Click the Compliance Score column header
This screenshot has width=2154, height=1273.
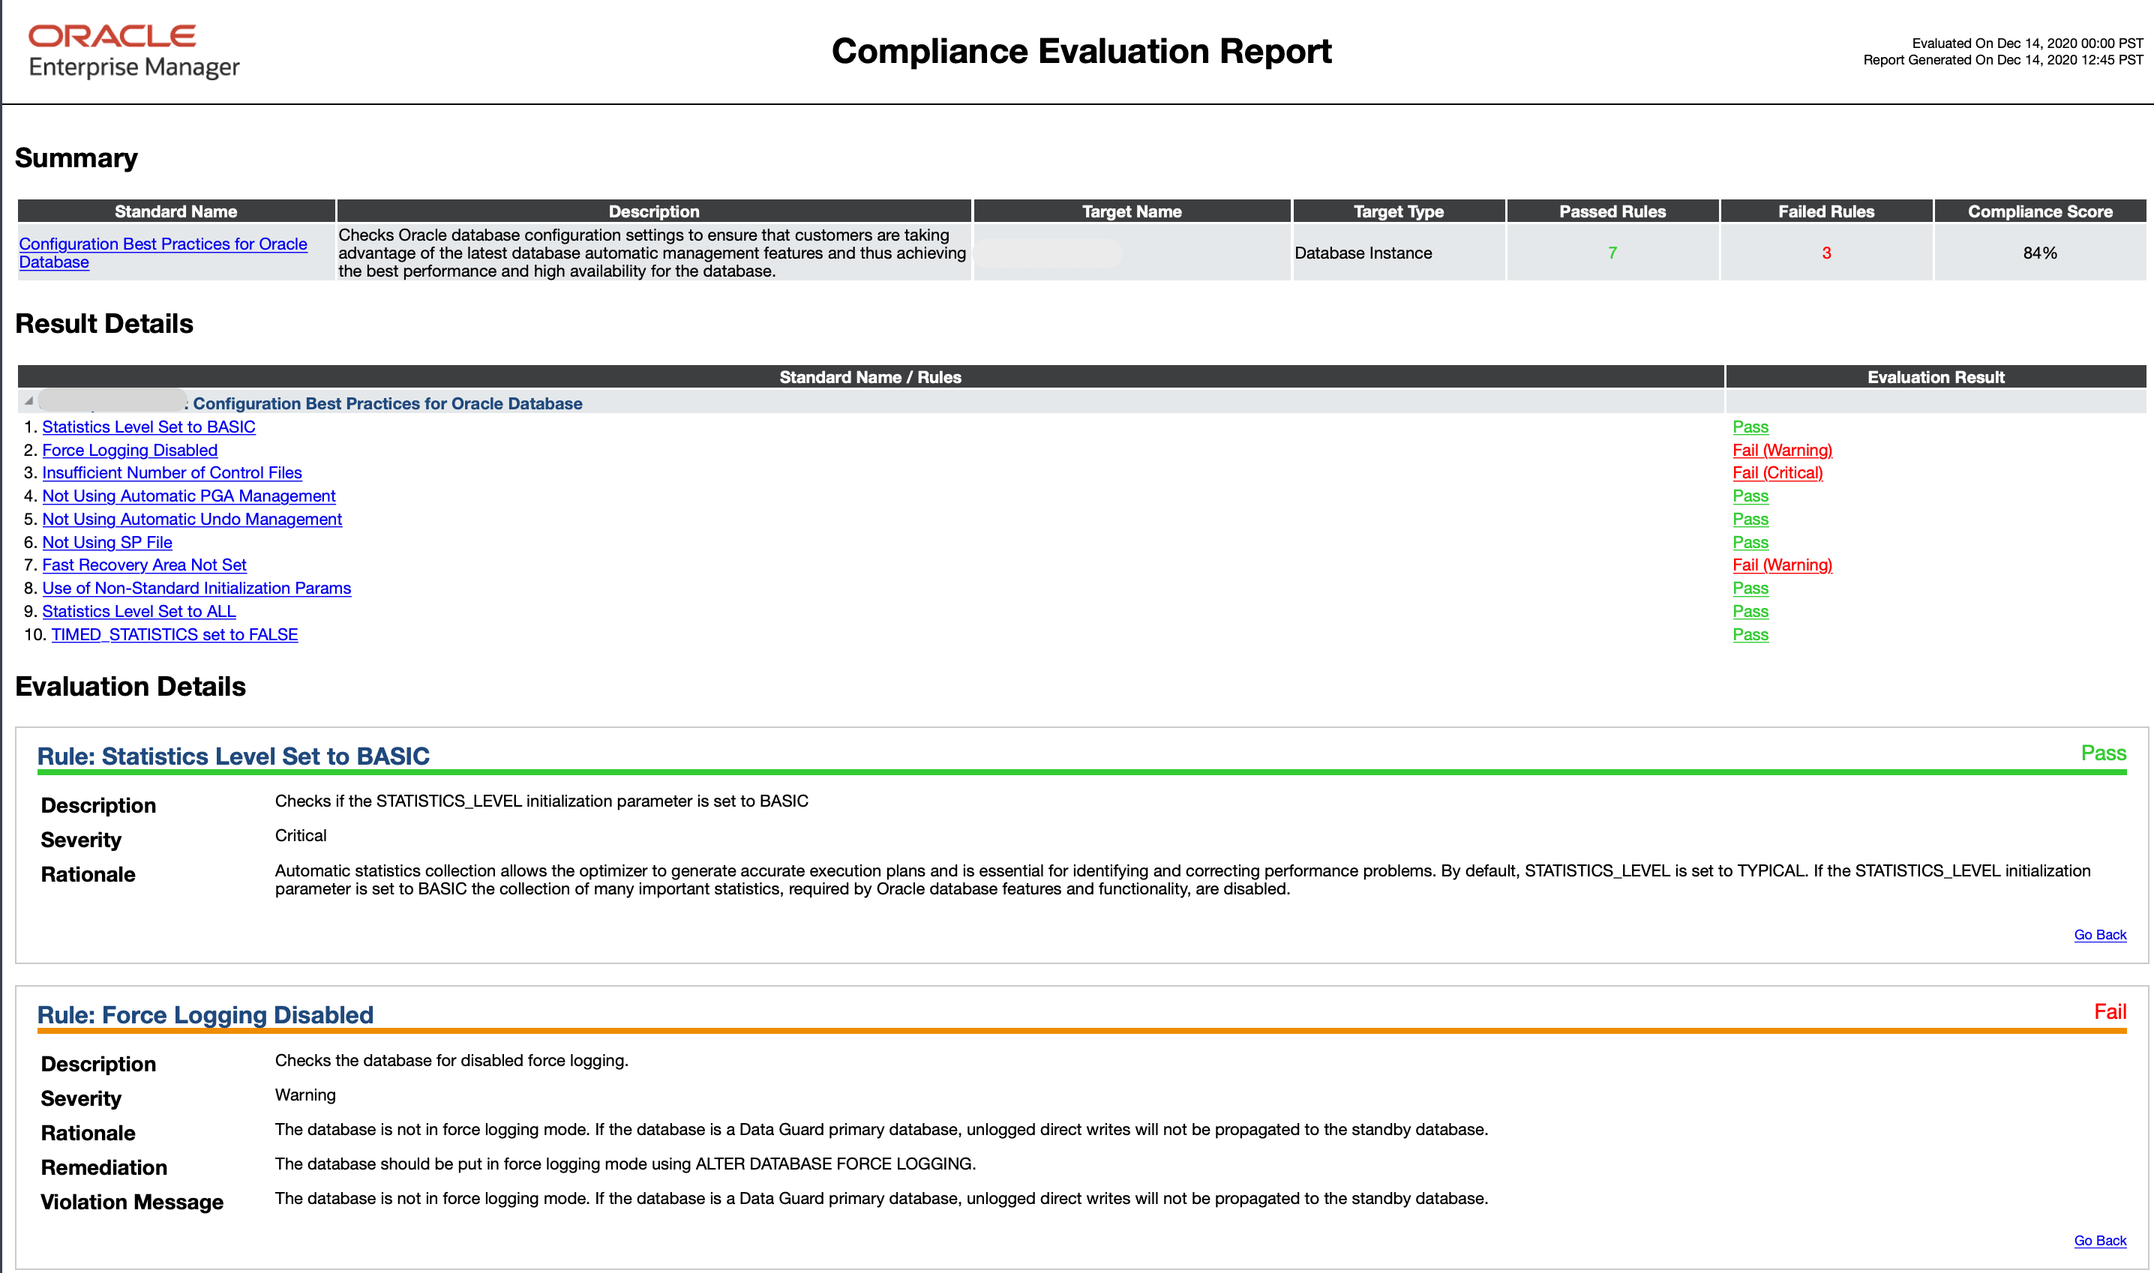tap(2040, 211)
